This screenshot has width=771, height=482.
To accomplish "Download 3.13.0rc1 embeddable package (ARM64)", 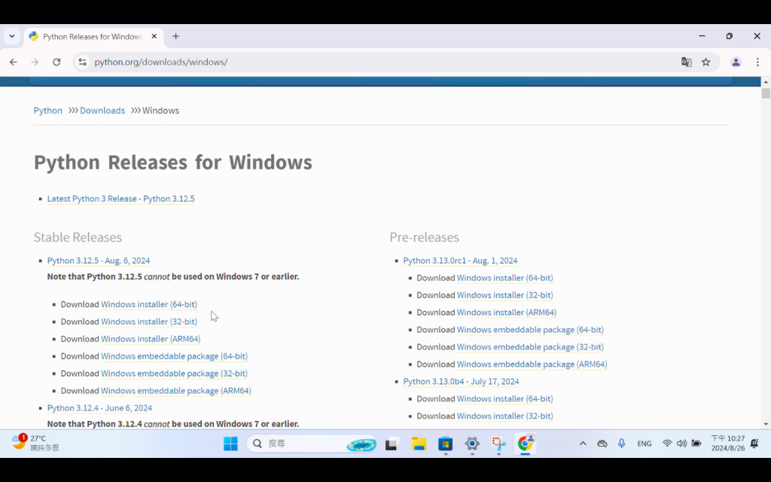I will click(x=532, y=364).
